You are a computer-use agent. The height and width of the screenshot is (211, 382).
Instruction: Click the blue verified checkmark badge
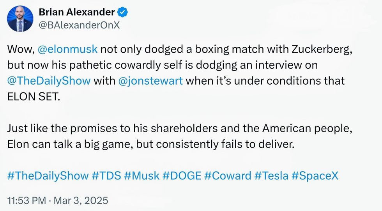click(123, 12)
